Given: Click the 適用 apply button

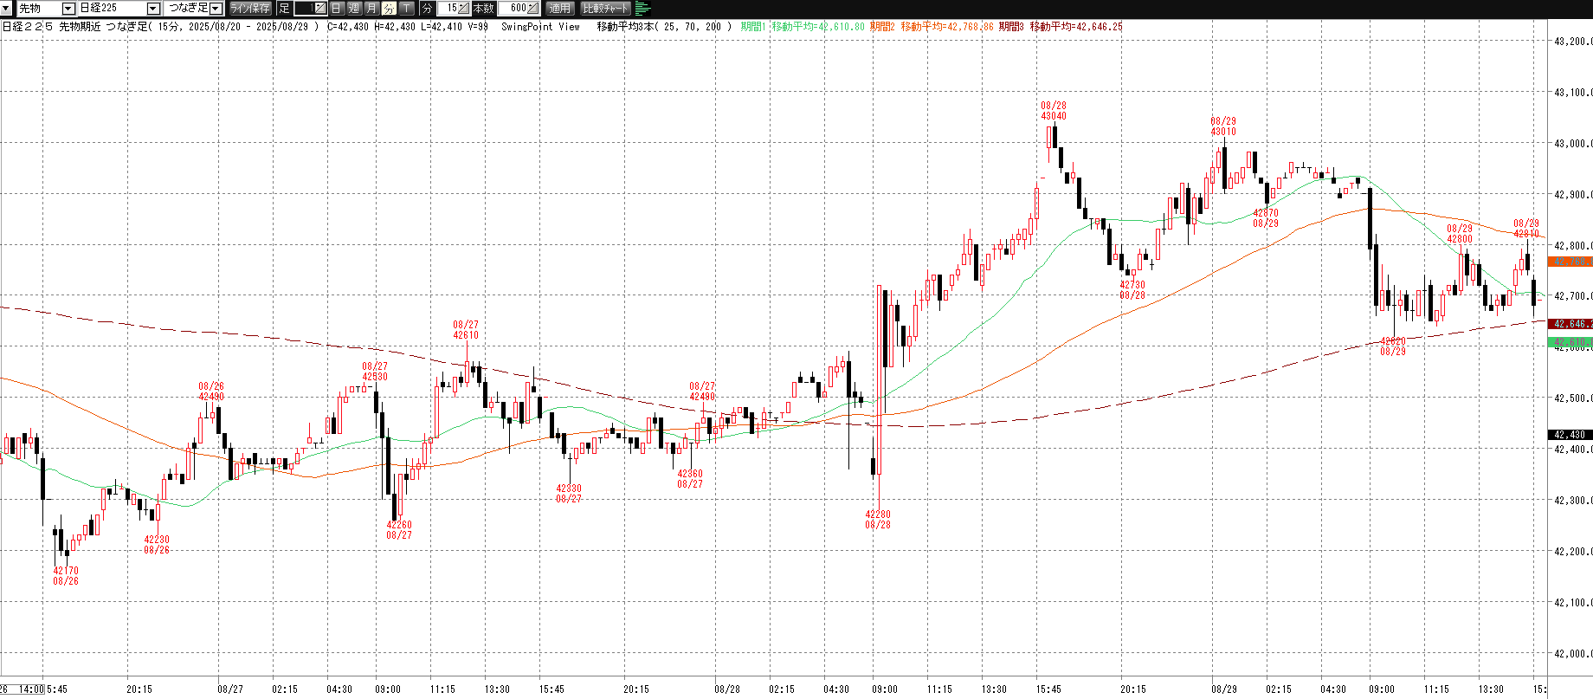Looking at the screenshot, I should coord(560,8).
